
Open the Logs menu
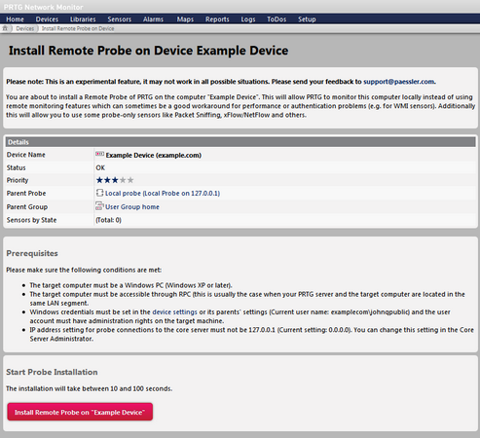pyautogui.click(x=248, y=19)
